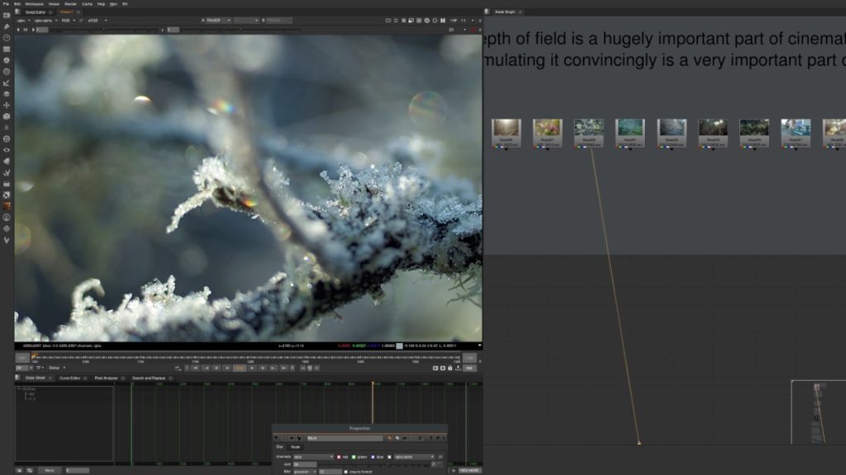The height and width of the screenshot is (475, 846).
Task: Click the size slider in Blur properties
Action: click(x=372, y=464)
